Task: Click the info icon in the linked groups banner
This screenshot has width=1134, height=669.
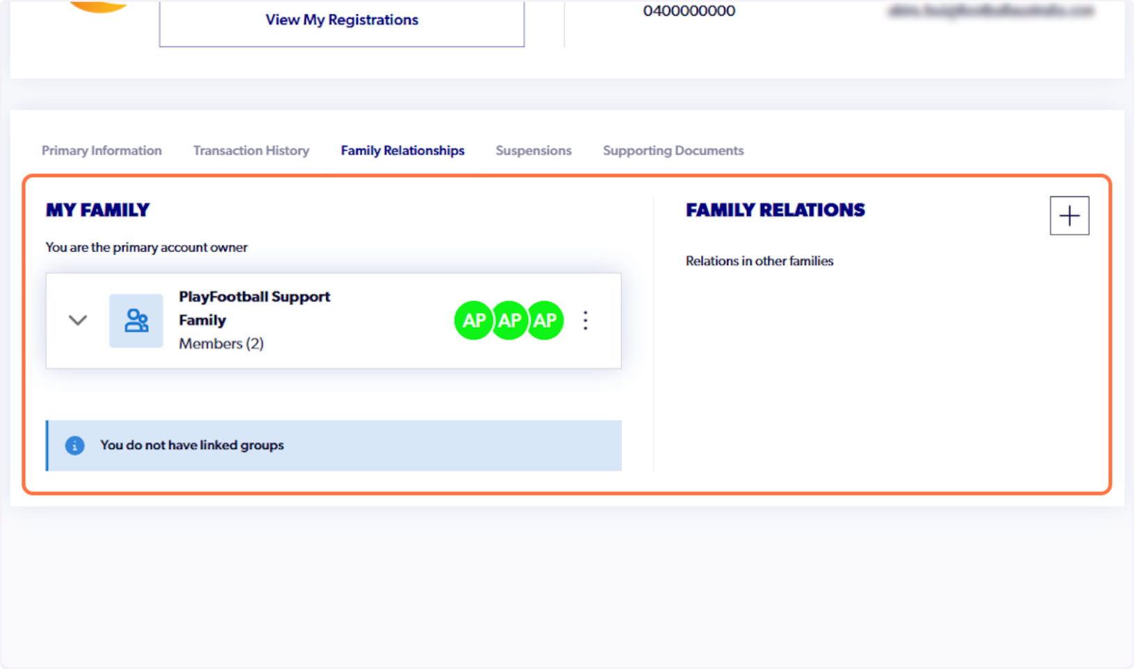Action: 74,445
